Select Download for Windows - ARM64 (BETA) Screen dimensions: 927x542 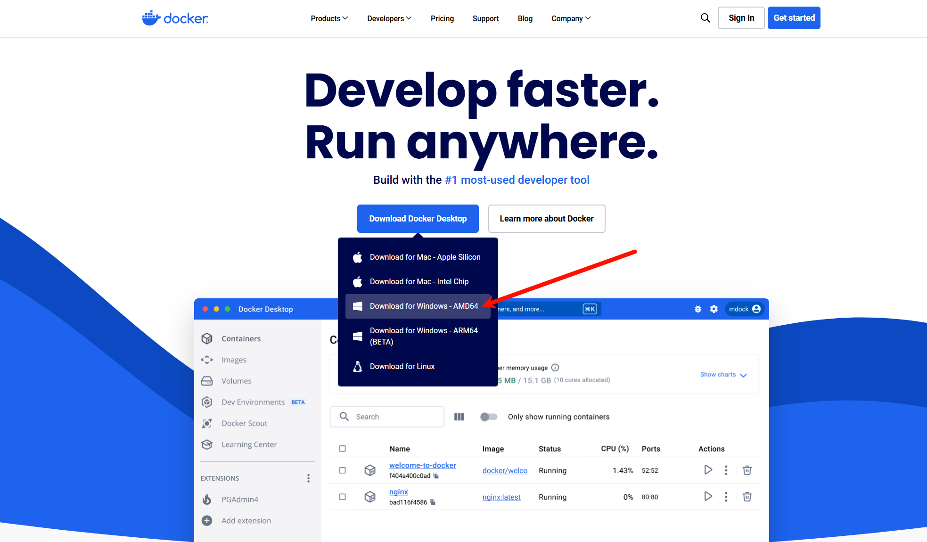pyautogui.click(x=418, y=336)
